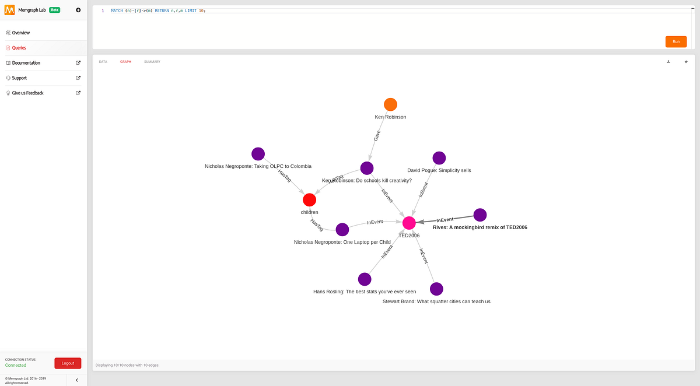Open a new query tab with the plus icon

click(78, 10)
